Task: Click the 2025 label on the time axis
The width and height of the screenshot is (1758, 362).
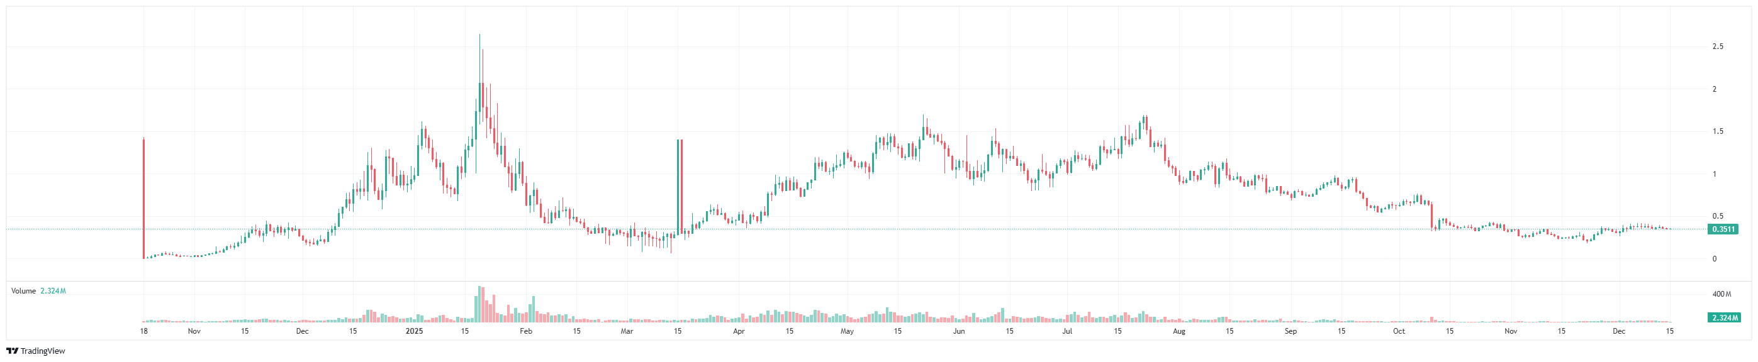Action: click(x=414, y=331)
